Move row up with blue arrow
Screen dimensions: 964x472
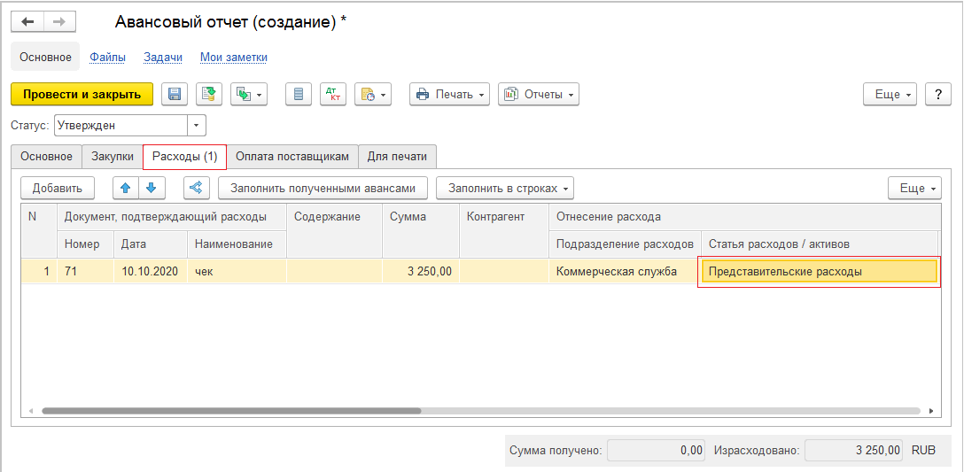tap(126, 188)
